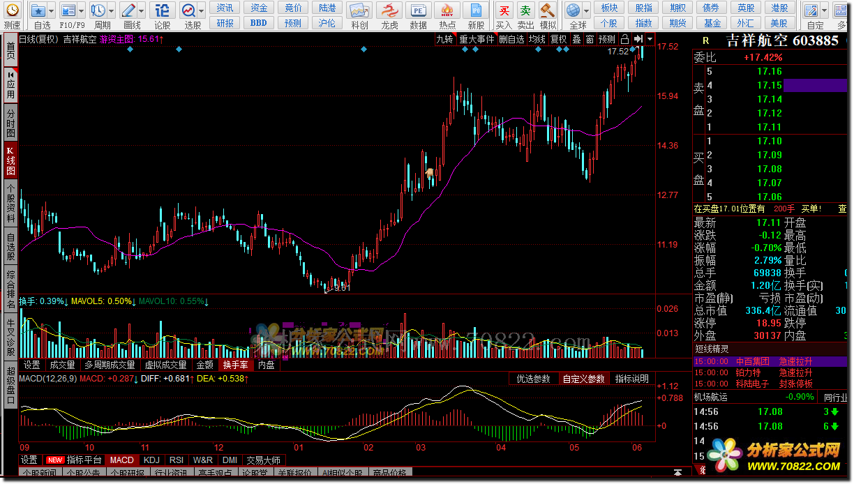The width and height of the screenshot is (854, 484).
Task: Click the 卖出 sell icon
Action: (525, 10)
